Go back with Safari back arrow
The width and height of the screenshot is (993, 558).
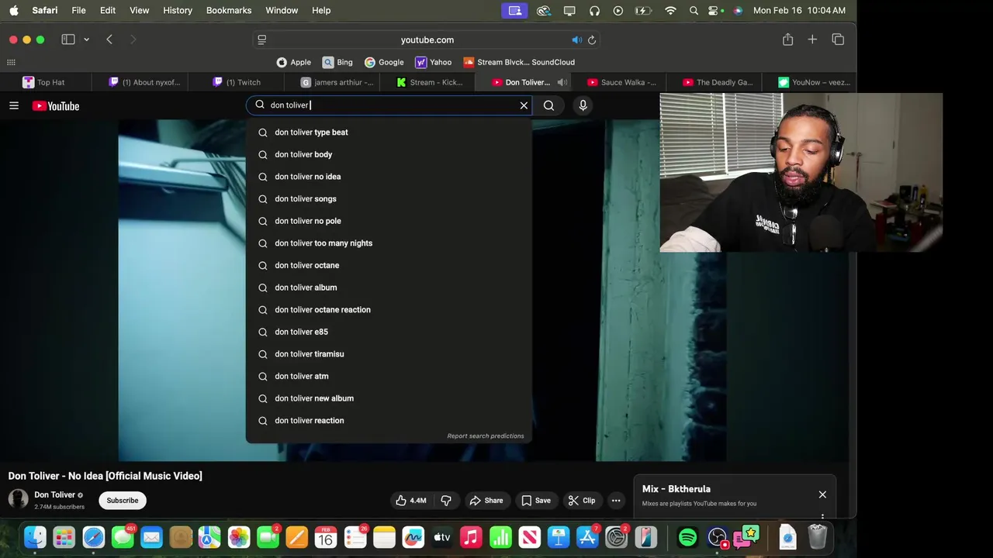pos(109,40)
